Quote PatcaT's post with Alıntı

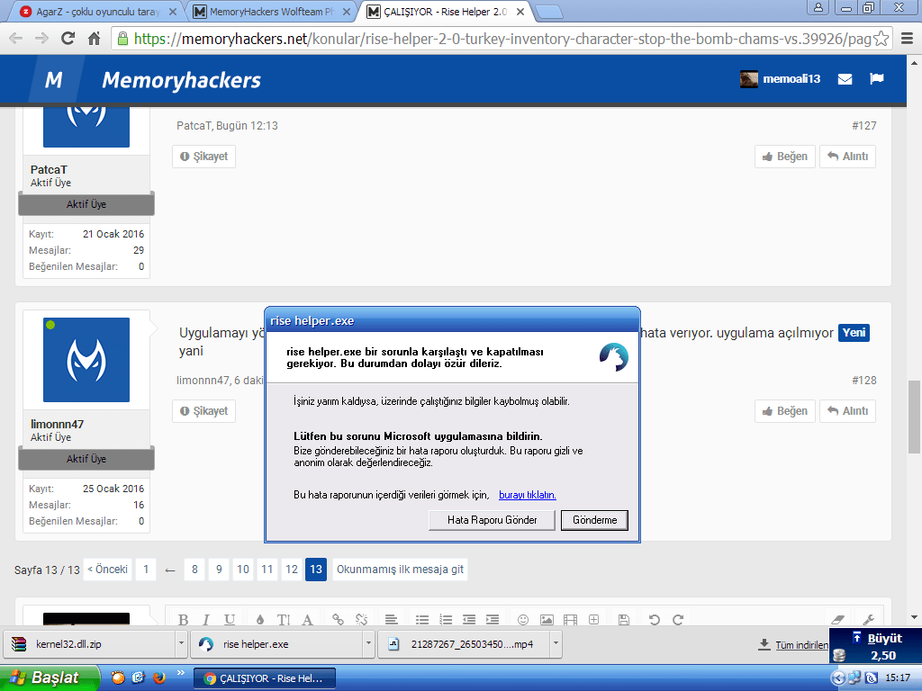click(847, 157)
